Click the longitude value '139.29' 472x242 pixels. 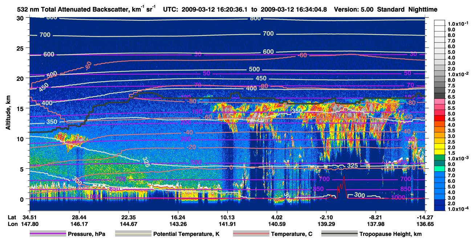(326, 224)
